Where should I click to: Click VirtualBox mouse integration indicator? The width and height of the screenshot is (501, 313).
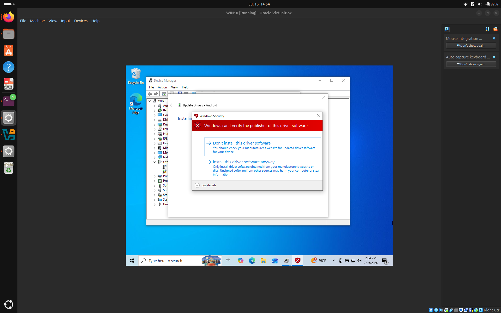coord(476,310)
